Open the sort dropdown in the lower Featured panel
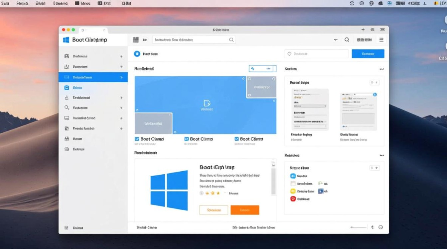Viewport: 447px width, 249px height. pos(374,168)
